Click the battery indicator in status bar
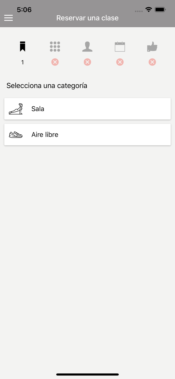Image resolution: width=175 pixels, height=379 pixels. point(160,10)
